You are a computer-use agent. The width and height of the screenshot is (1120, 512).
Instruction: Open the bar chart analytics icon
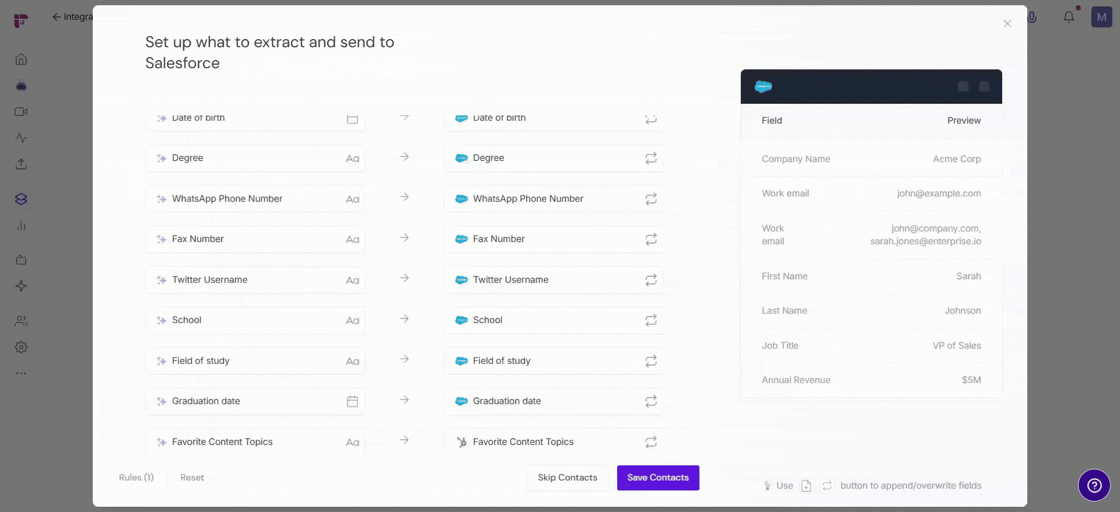point(21,226)
